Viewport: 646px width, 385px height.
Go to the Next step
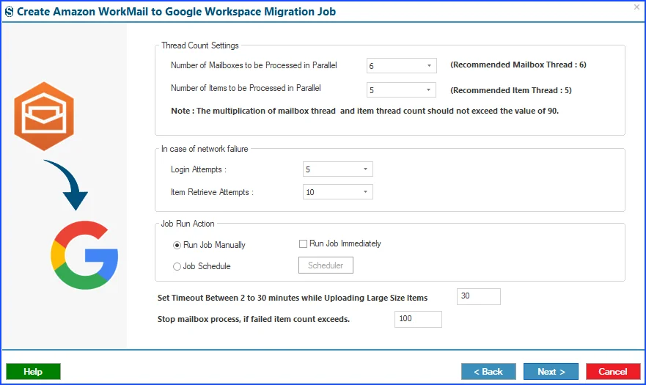551,371
